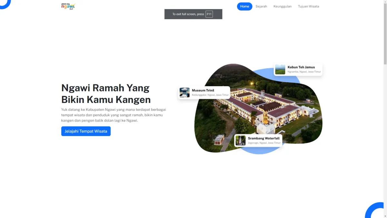Click the 'Ngawi Ramah Yang Bikin Kamu Kangen' heading

point(106,93)
